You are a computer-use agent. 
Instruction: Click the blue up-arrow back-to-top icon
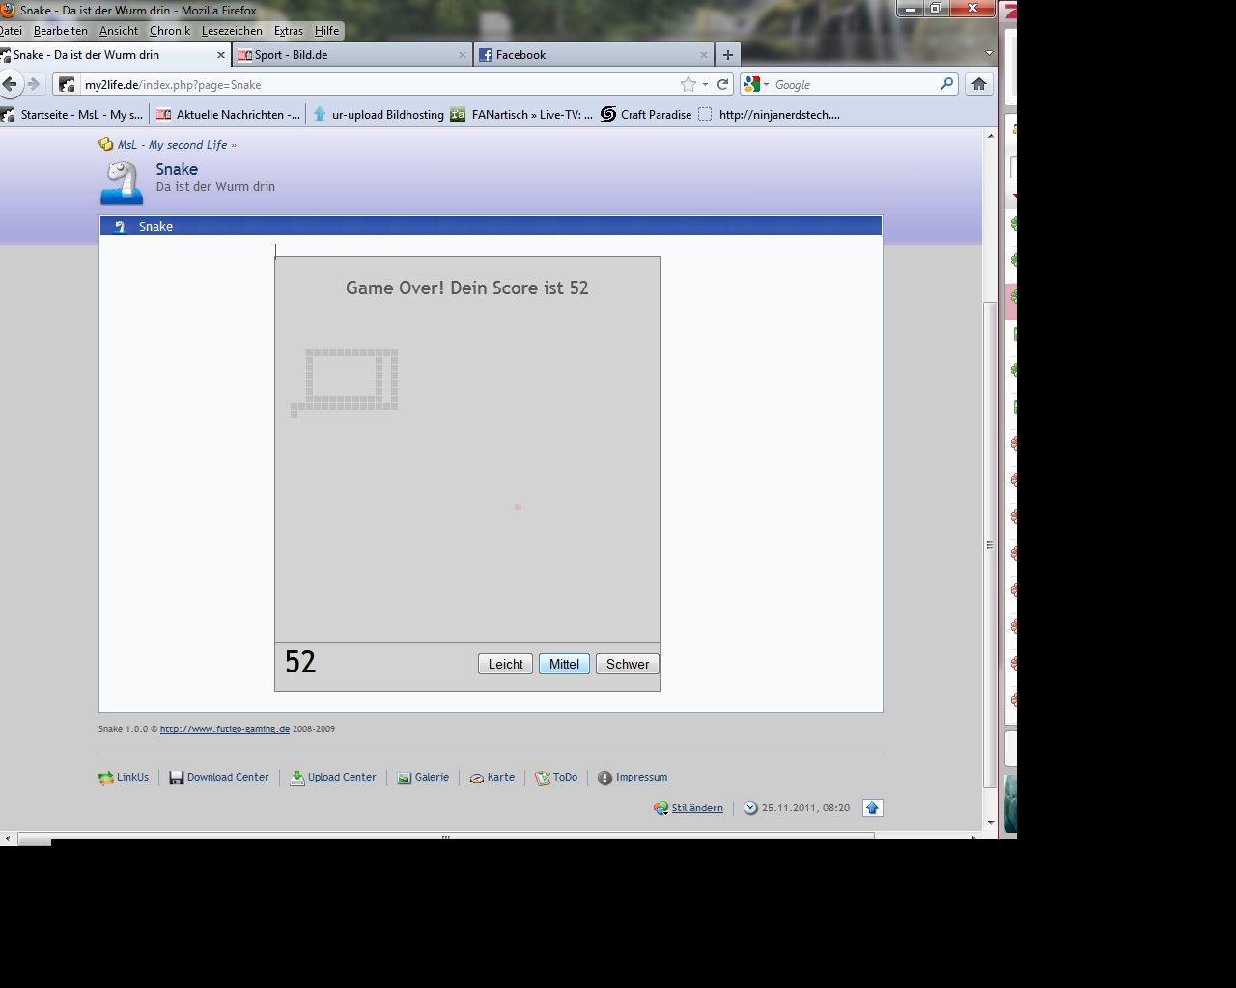click(x=873, y=808)
